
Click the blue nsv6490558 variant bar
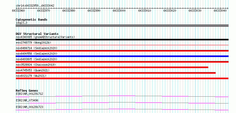coord(122,56)
